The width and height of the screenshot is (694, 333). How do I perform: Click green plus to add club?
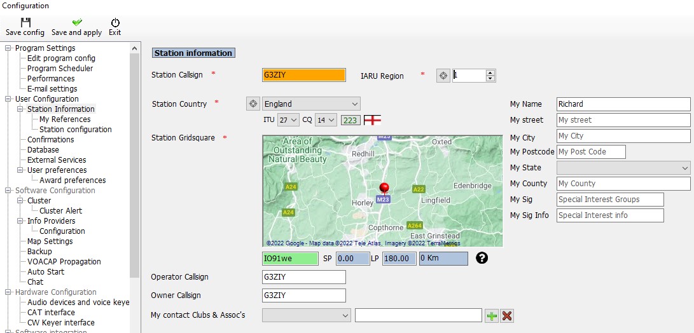coord(492,316)
